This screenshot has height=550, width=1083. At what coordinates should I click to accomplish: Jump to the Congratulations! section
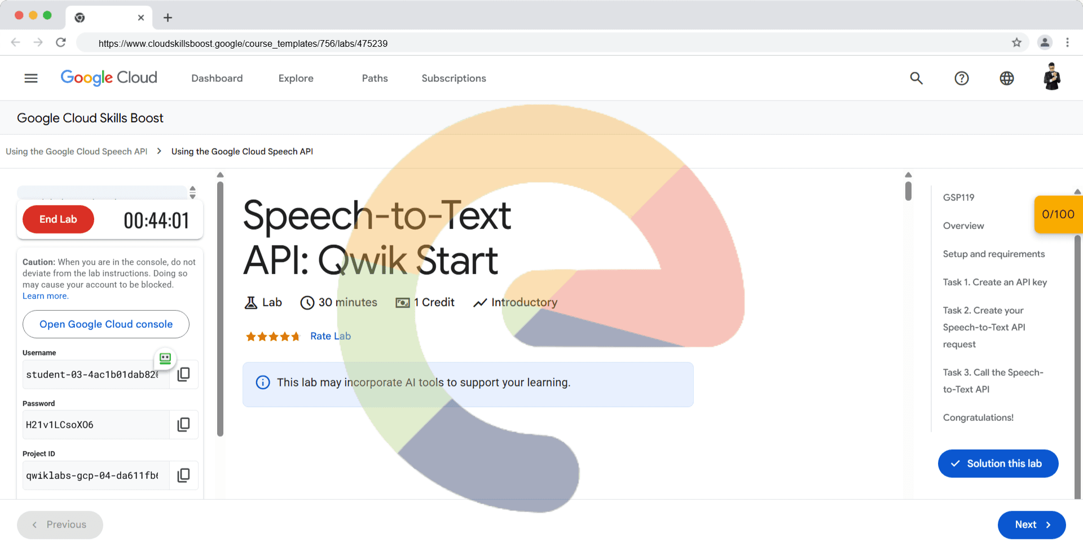pos(978,417)
